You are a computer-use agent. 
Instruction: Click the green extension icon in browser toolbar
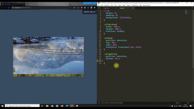click(95, 8)
